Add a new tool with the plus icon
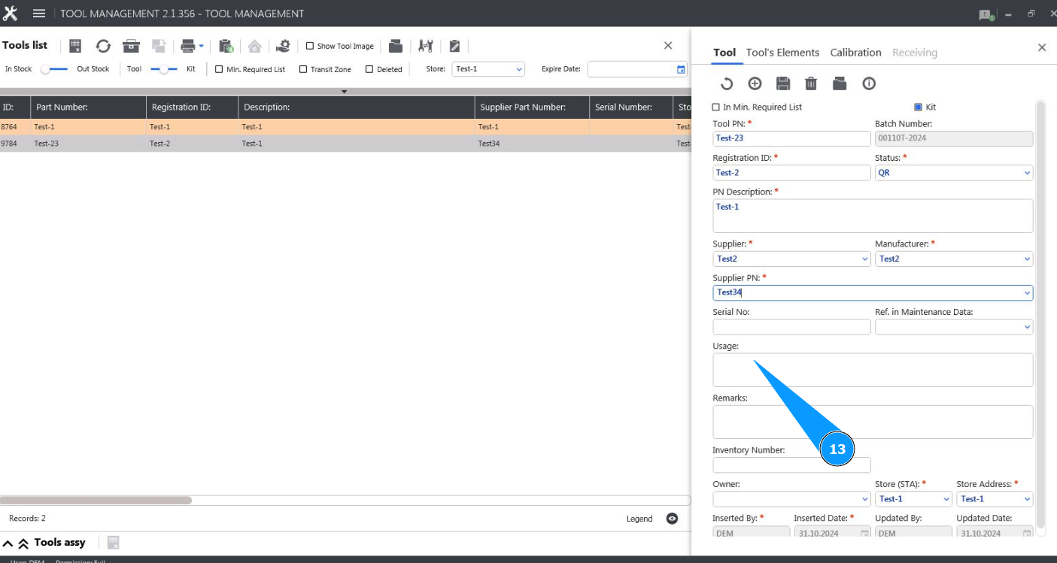This screenshot has width=1057, height=563. [x=755, y=83]
